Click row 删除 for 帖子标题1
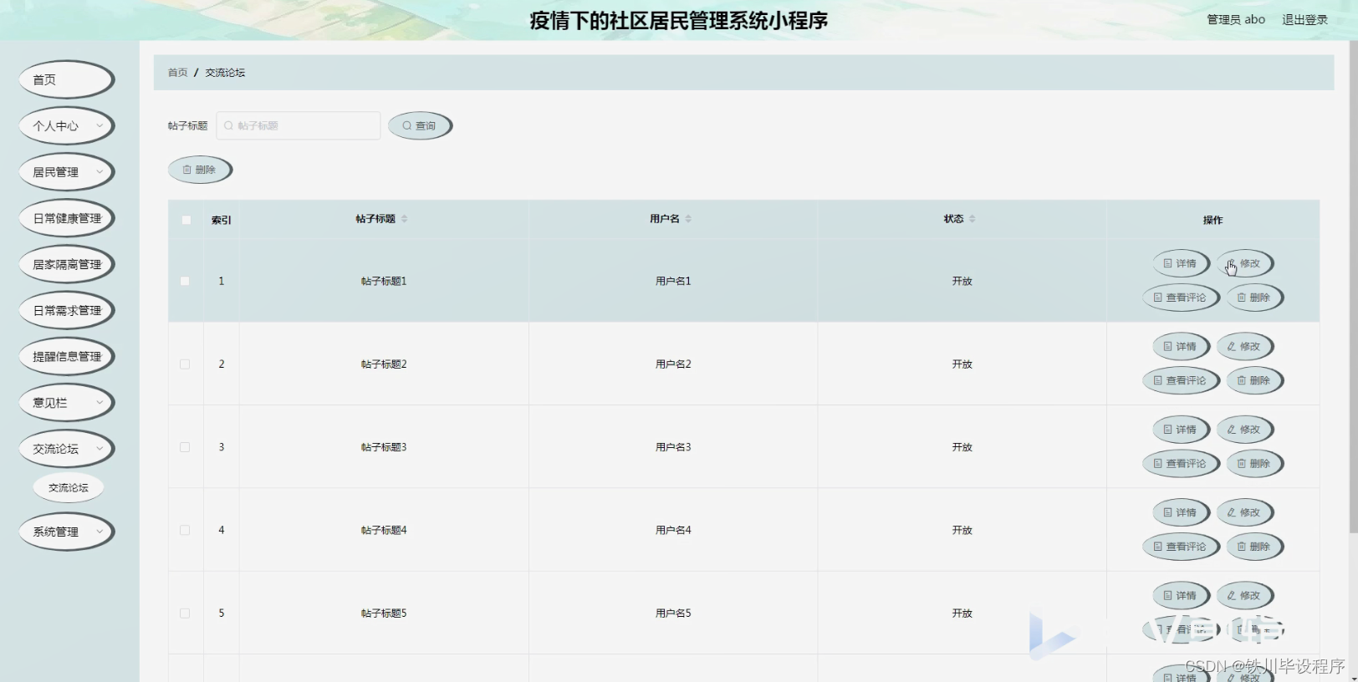Viewport: 1358px width, 682px height. pyautogui.click(x=1254, y=298)
